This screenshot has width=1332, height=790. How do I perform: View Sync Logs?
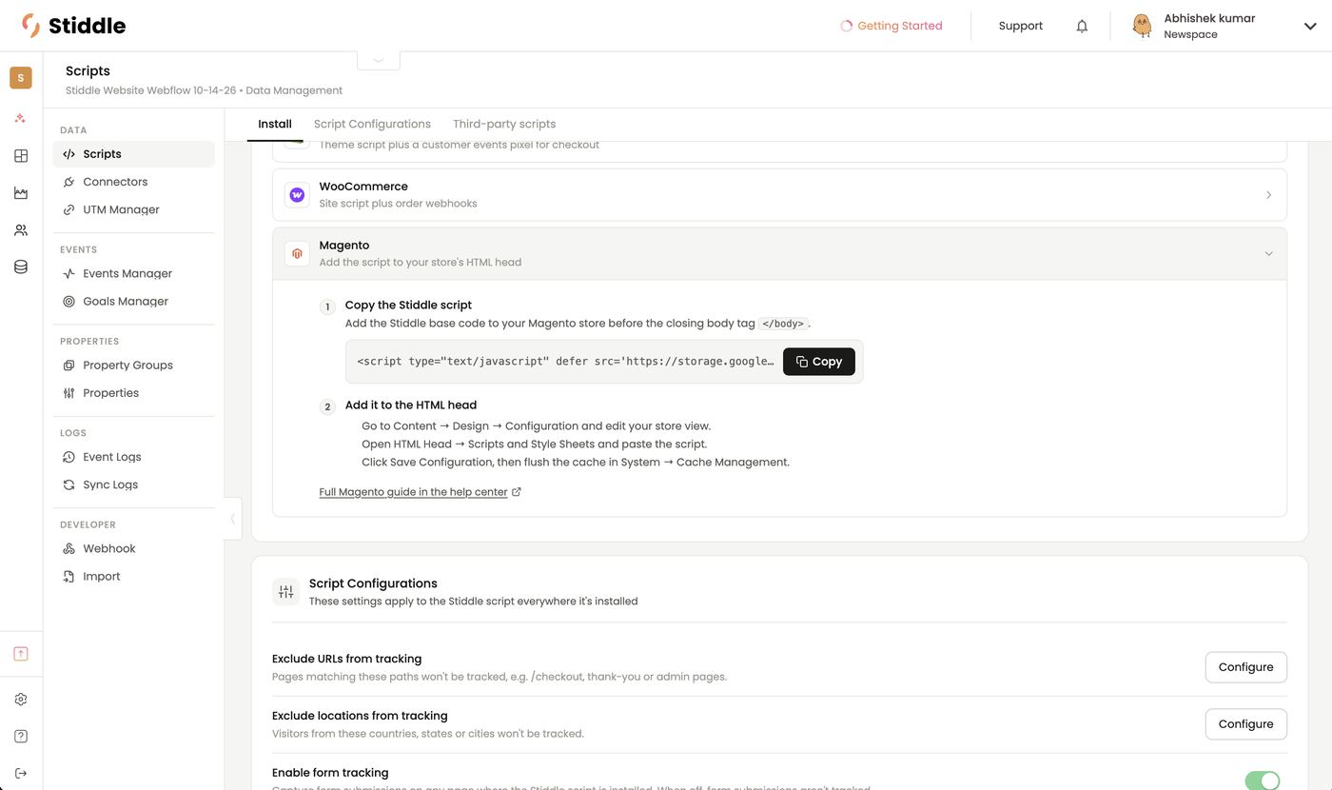(134, 484)
